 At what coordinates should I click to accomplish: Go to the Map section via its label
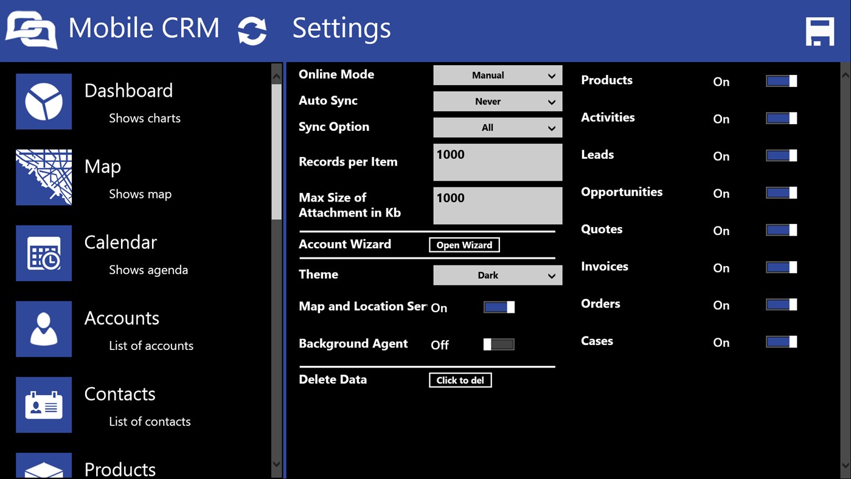(102, 166)
